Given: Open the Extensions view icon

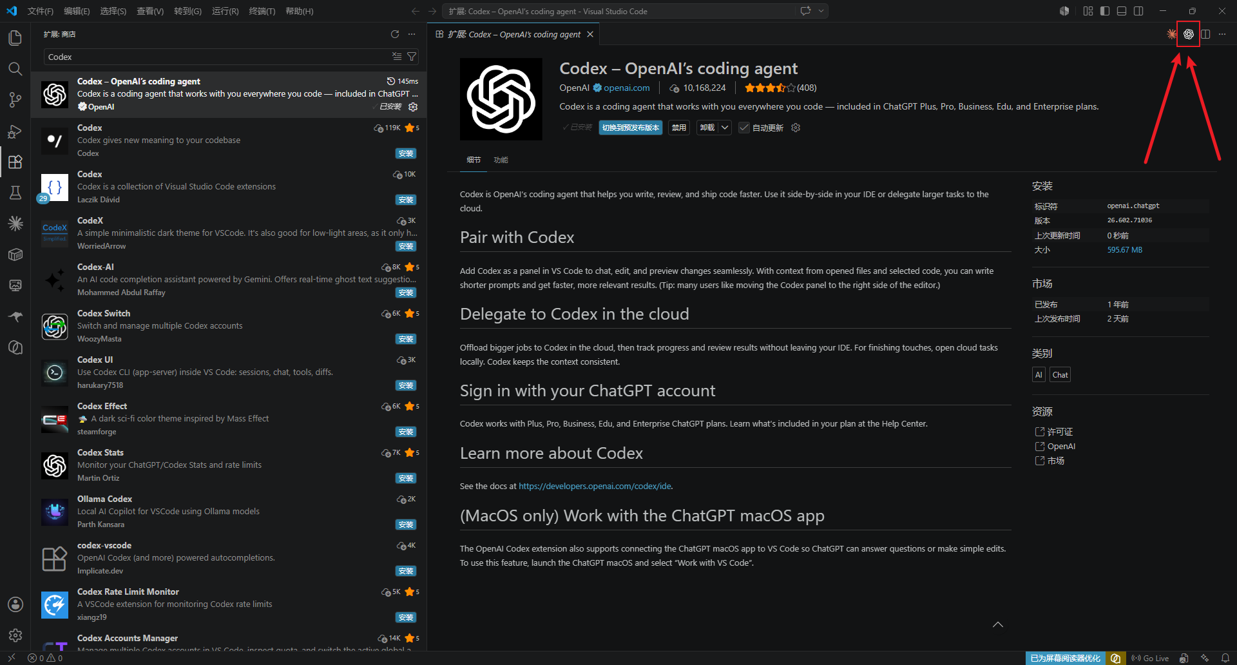Looking at the screenshot, I should pos(15,162).
